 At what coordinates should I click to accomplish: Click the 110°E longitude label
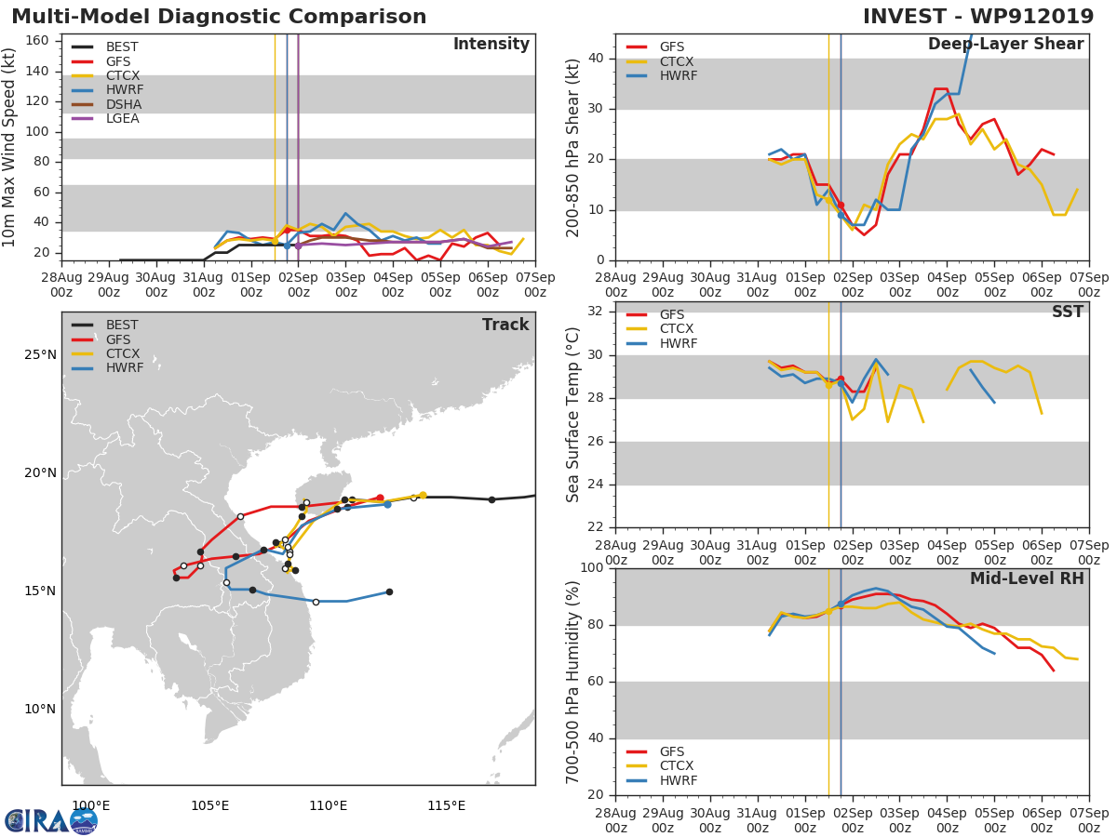(x=328, y=805)
